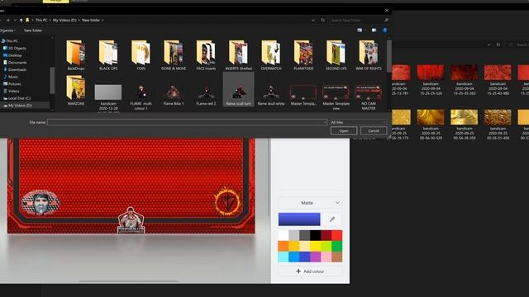Open the WARZONE folder
The image size is (529, 297).
point(75,90)
